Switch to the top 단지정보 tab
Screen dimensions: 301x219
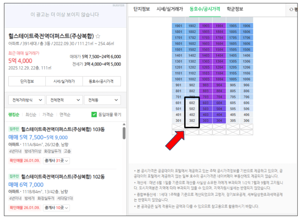[x=142, y=9]
